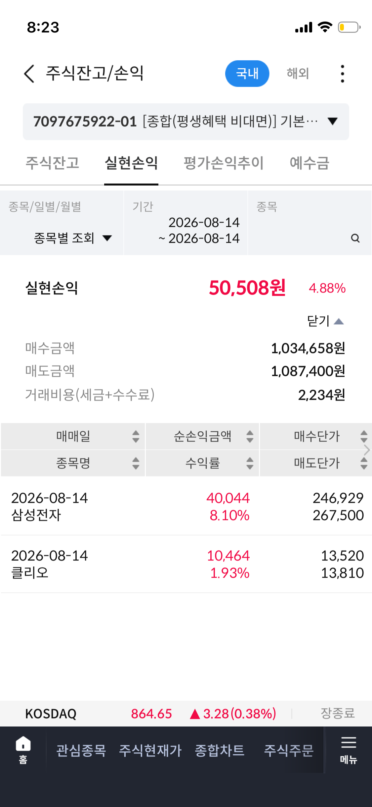Switch to 주식잔고 tab
Screen dimensions: 372x807
[x=53, y=163]
